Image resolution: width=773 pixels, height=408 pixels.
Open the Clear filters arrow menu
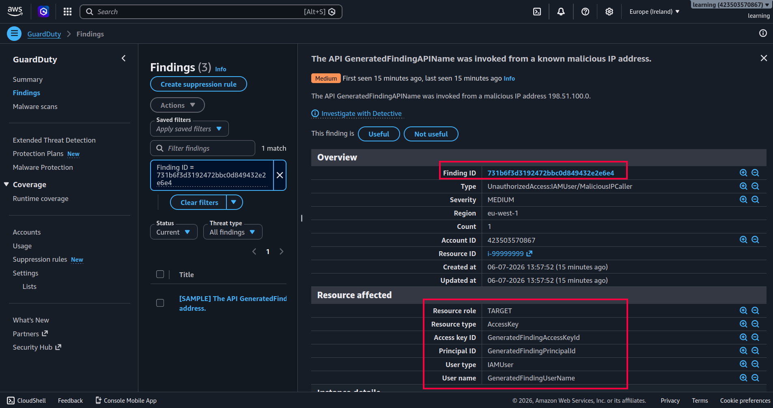[x=234, y=202]
